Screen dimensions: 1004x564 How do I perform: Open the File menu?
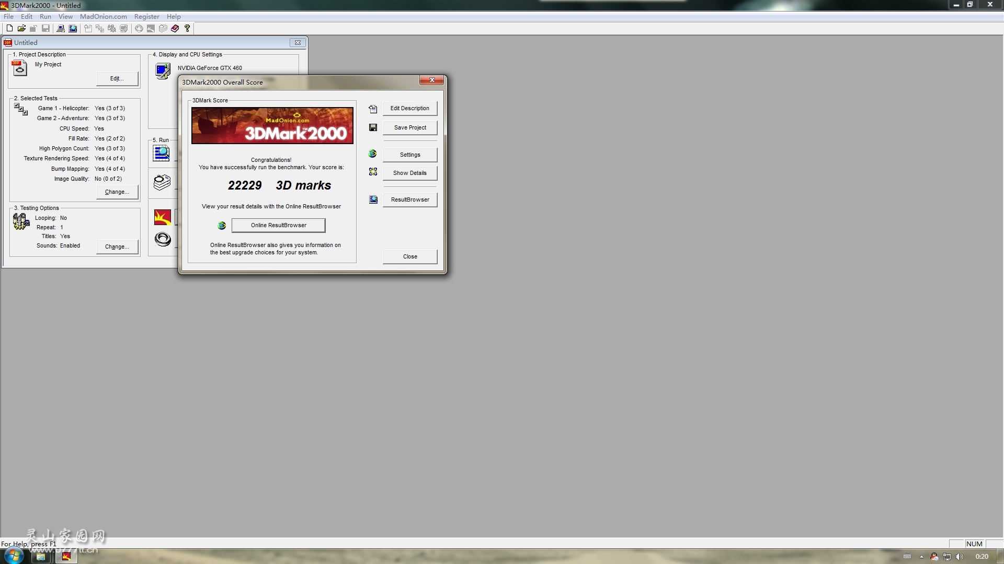click(8, 16)
